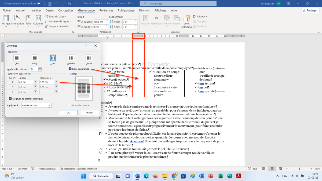
Task: Toggle the Enregistrement automatique switch
Action: point(41,3)
